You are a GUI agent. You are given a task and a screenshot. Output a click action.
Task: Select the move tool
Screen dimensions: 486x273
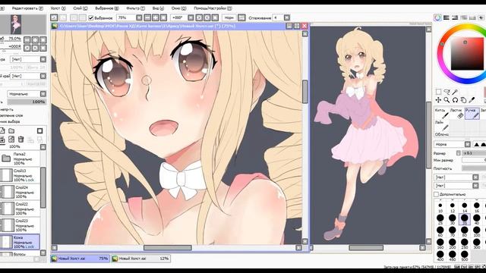coord(438,100)
